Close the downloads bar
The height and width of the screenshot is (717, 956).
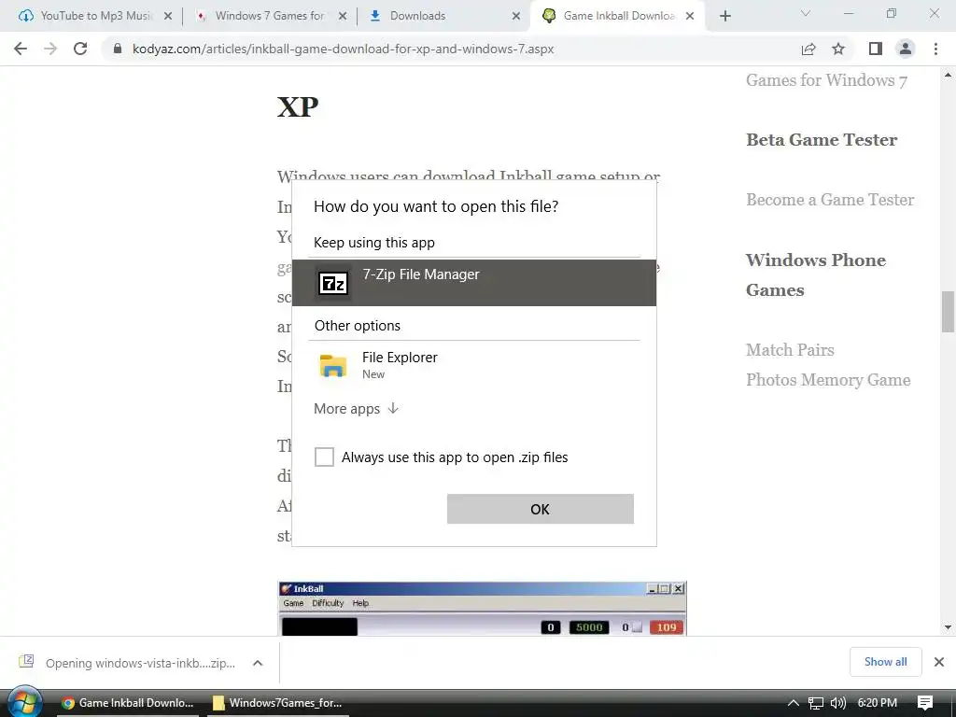pos(939,662)
